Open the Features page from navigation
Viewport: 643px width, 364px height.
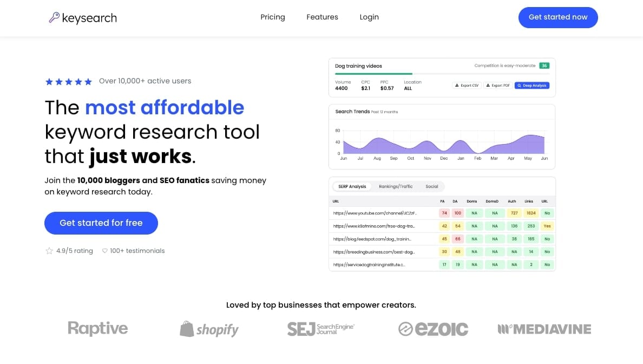(x=322, y=17)
